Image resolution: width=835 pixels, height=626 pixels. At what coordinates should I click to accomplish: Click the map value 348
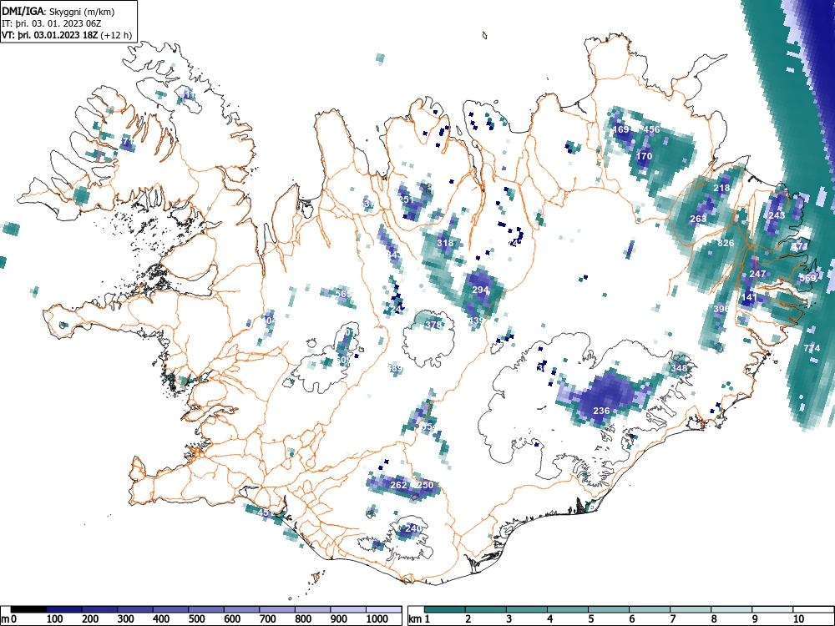pyautogui.click(x=679, y=368)
